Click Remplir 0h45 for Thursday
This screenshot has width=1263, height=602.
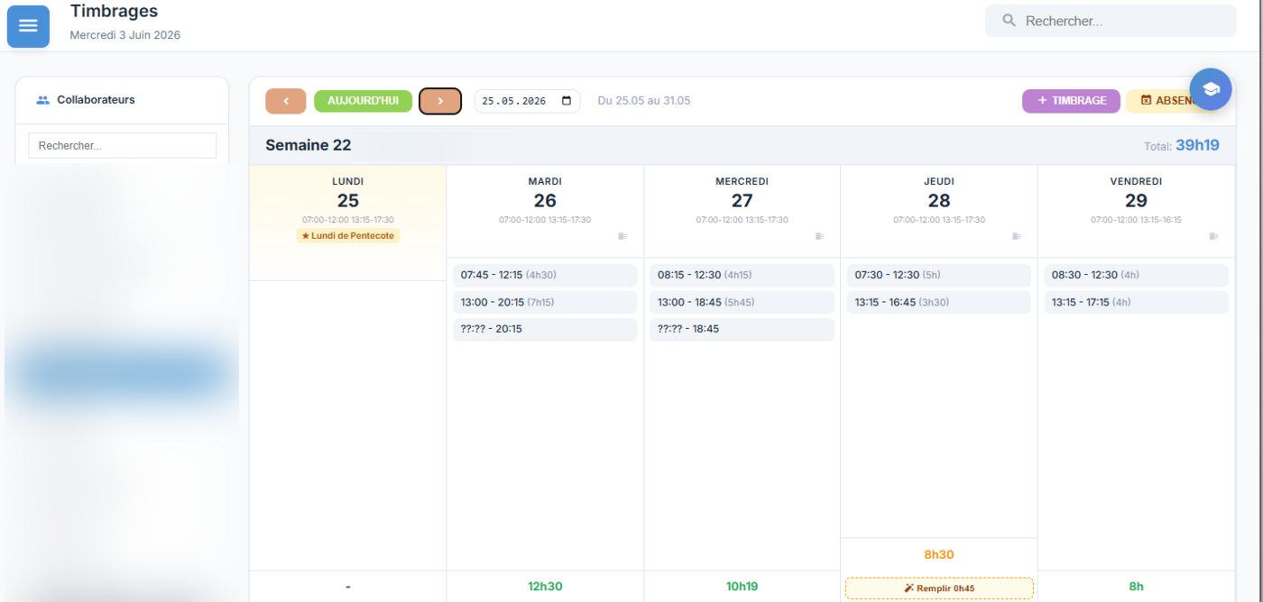pos(939,588)
